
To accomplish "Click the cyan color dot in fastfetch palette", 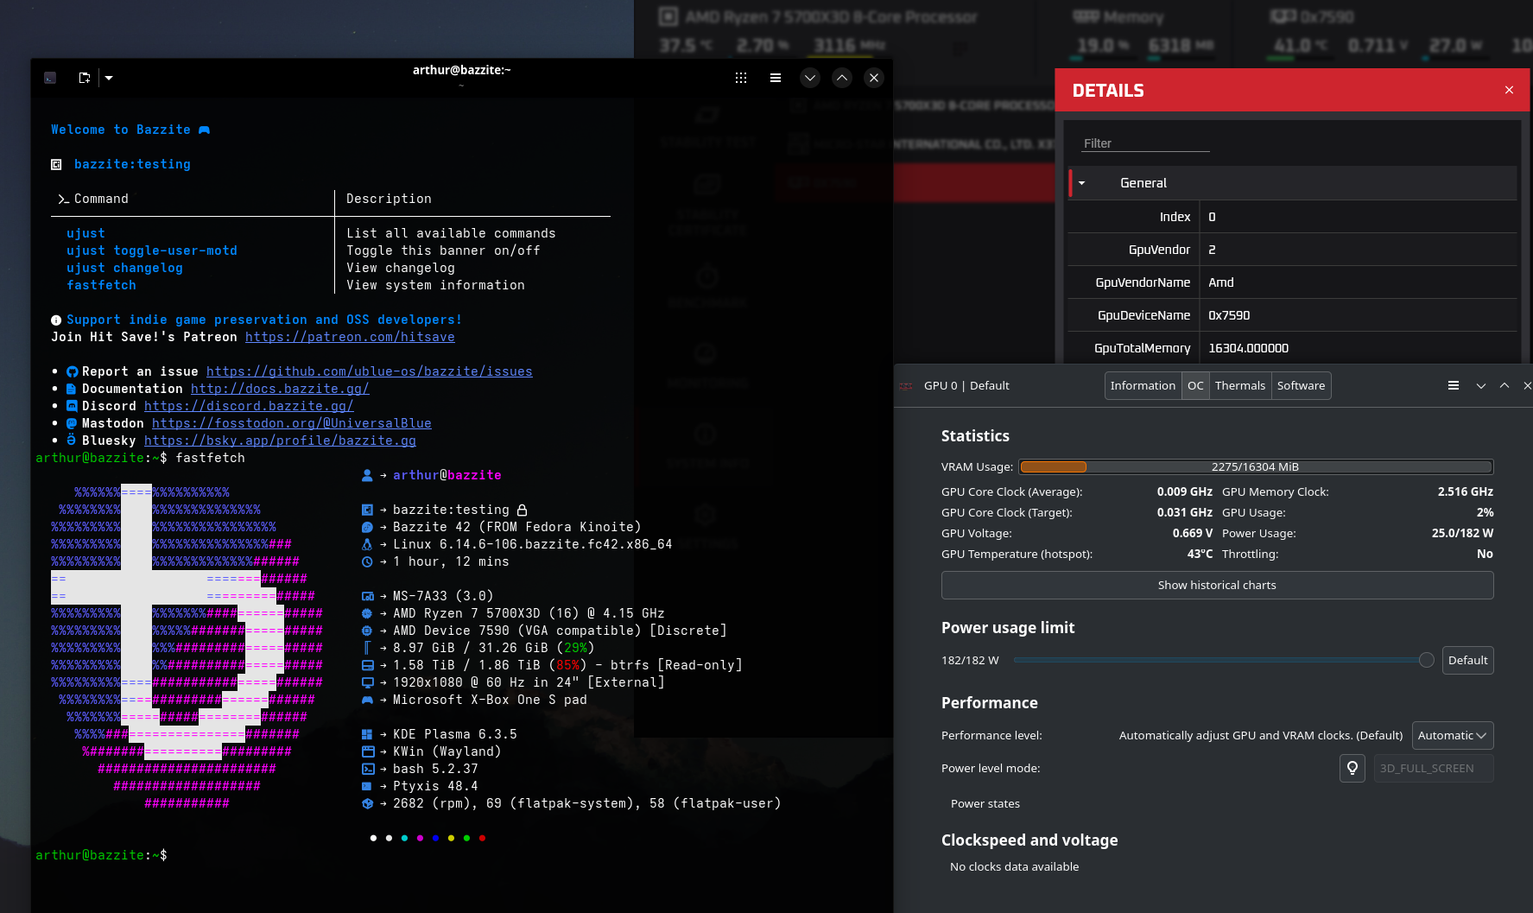I will [x=404, y=838].
